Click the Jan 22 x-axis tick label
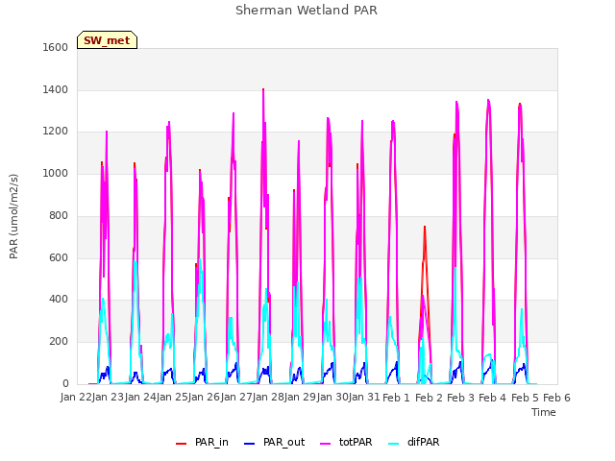 point(76,398)
